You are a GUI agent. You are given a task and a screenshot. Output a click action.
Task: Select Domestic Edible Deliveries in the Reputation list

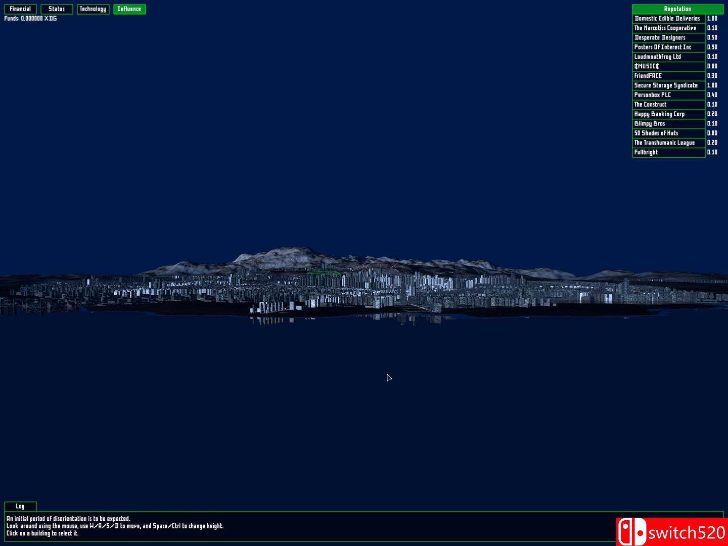[x=667, y=18]
